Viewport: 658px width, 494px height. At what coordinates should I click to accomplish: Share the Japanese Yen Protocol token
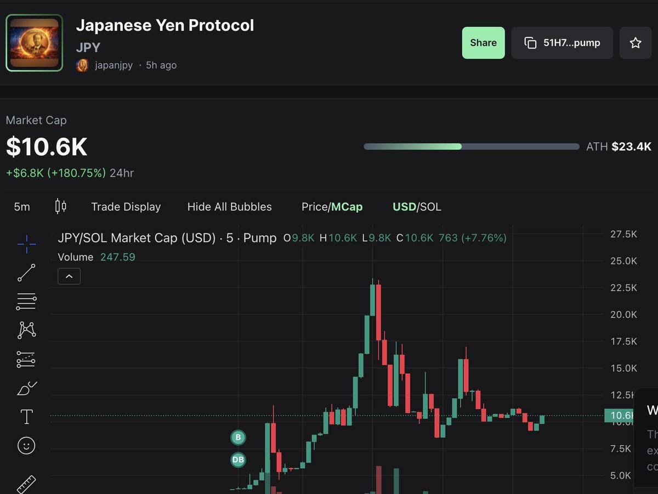[483, 42]
